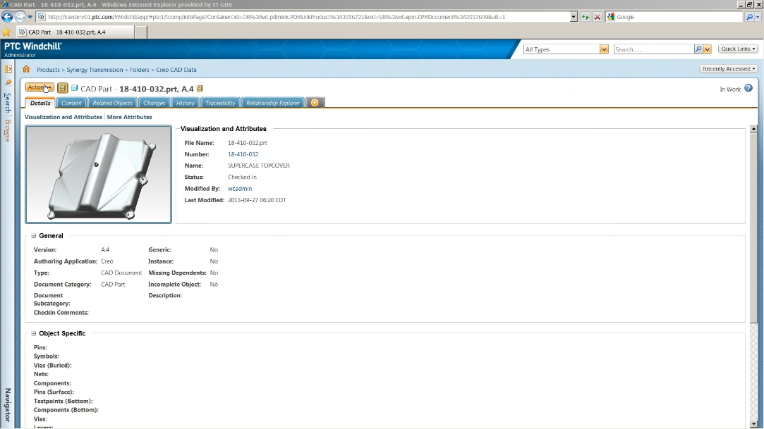Switch to the History tab

click(185, 103)
